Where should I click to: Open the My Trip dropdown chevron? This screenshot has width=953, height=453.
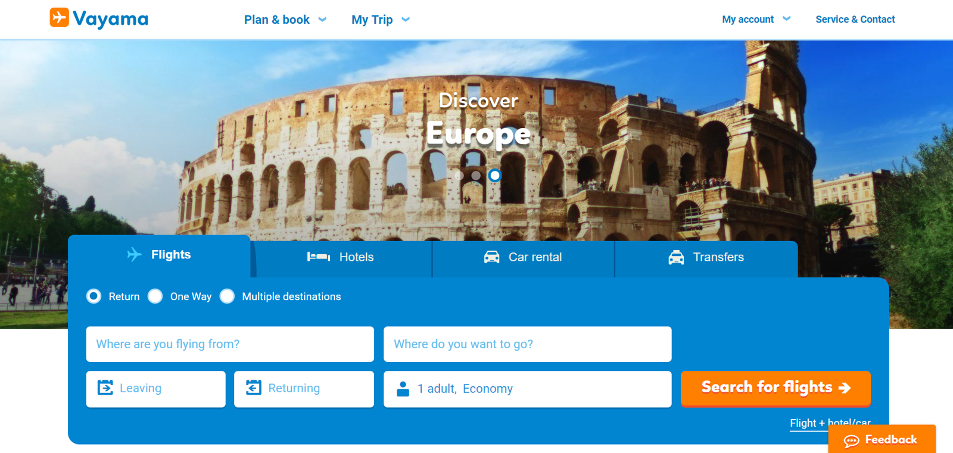pyautogui.click(x=406, y=20)
